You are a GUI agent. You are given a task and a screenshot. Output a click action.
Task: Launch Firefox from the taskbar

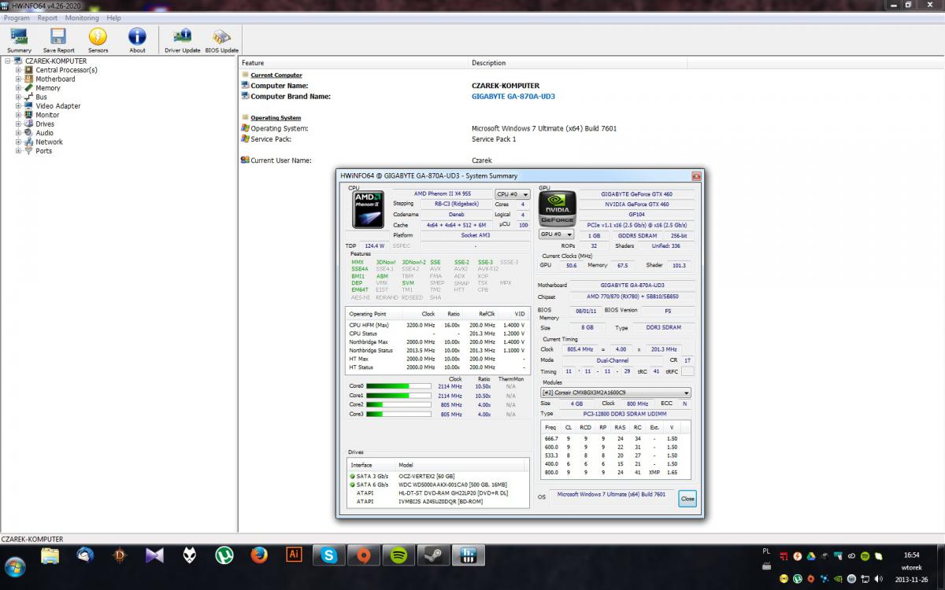point(259,555)
